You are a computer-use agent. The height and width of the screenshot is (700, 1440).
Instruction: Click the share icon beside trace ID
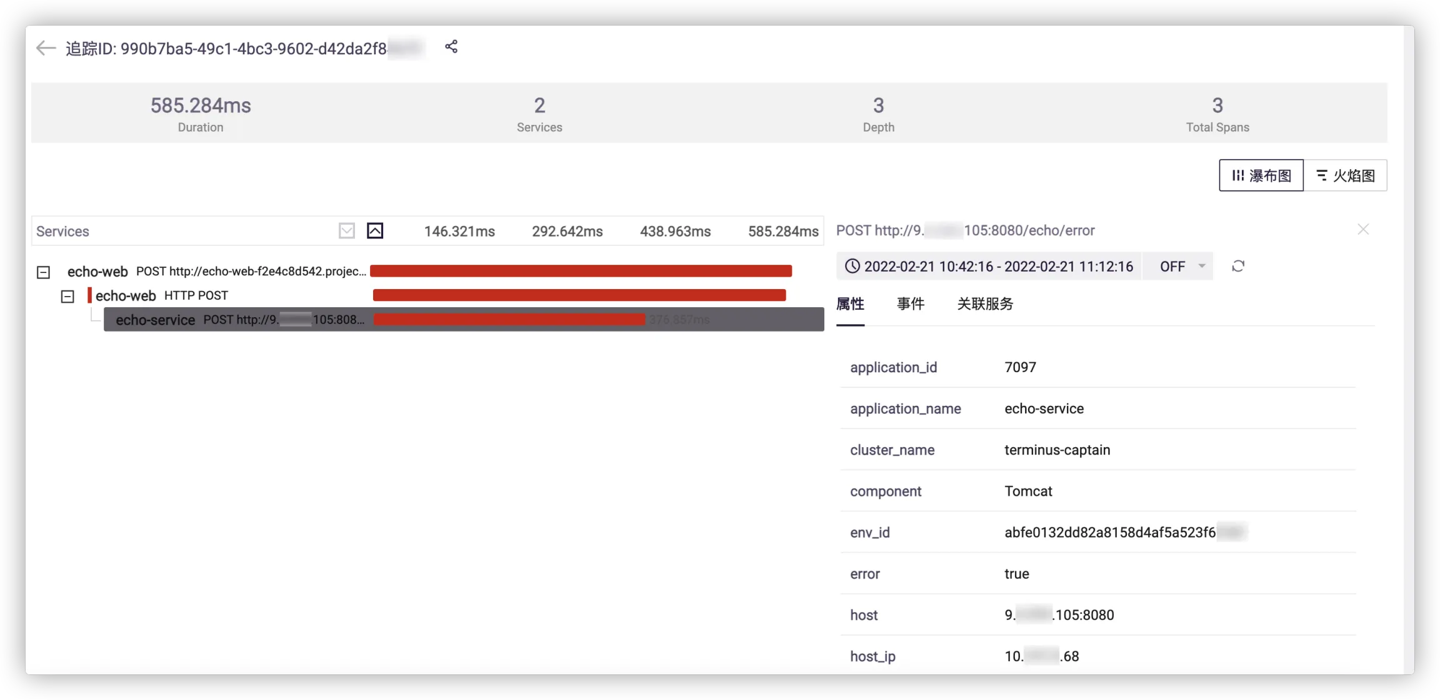(x=451, y=47)
